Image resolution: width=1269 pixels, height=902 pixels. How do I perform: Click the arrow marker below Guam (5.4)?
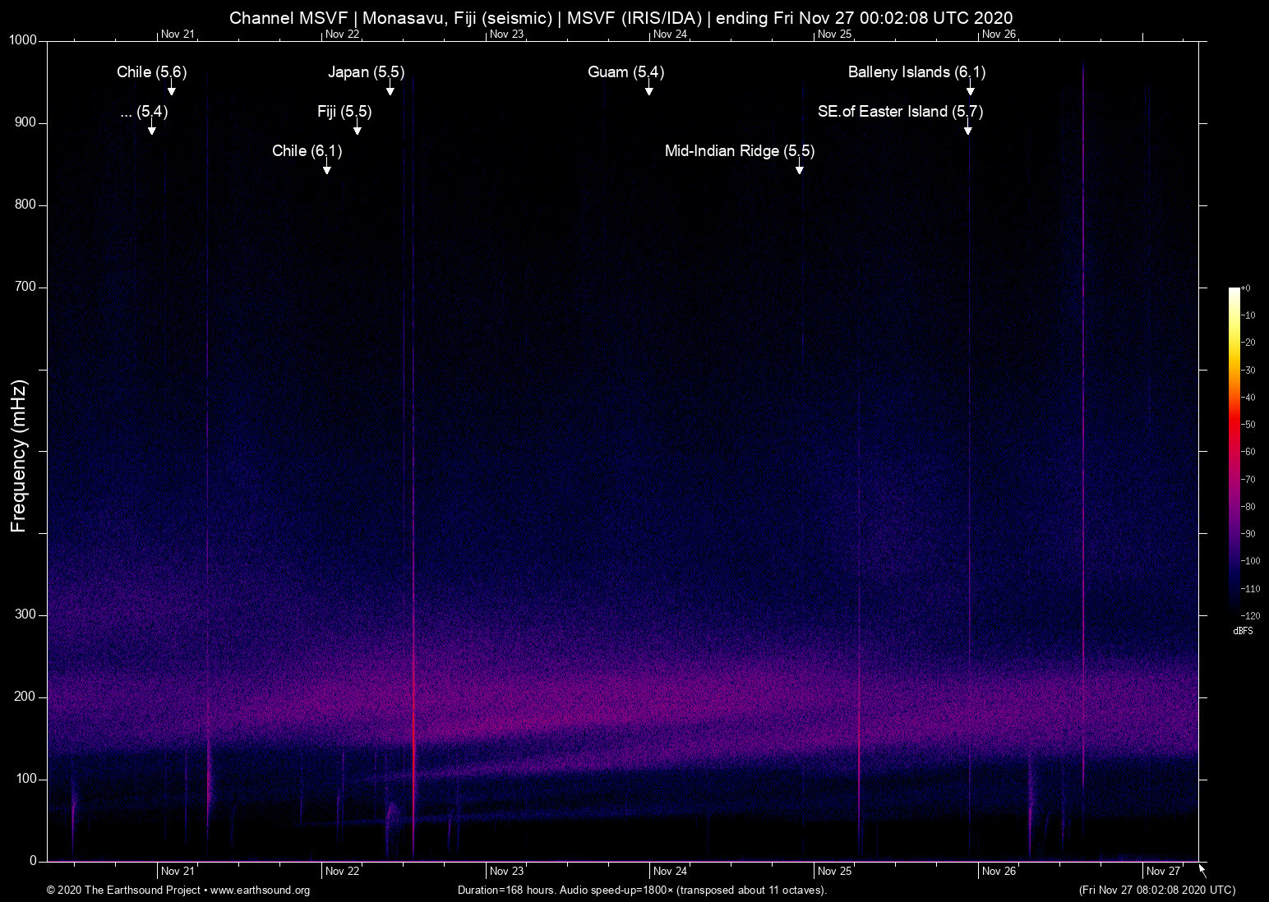click(x=649, y=89)
